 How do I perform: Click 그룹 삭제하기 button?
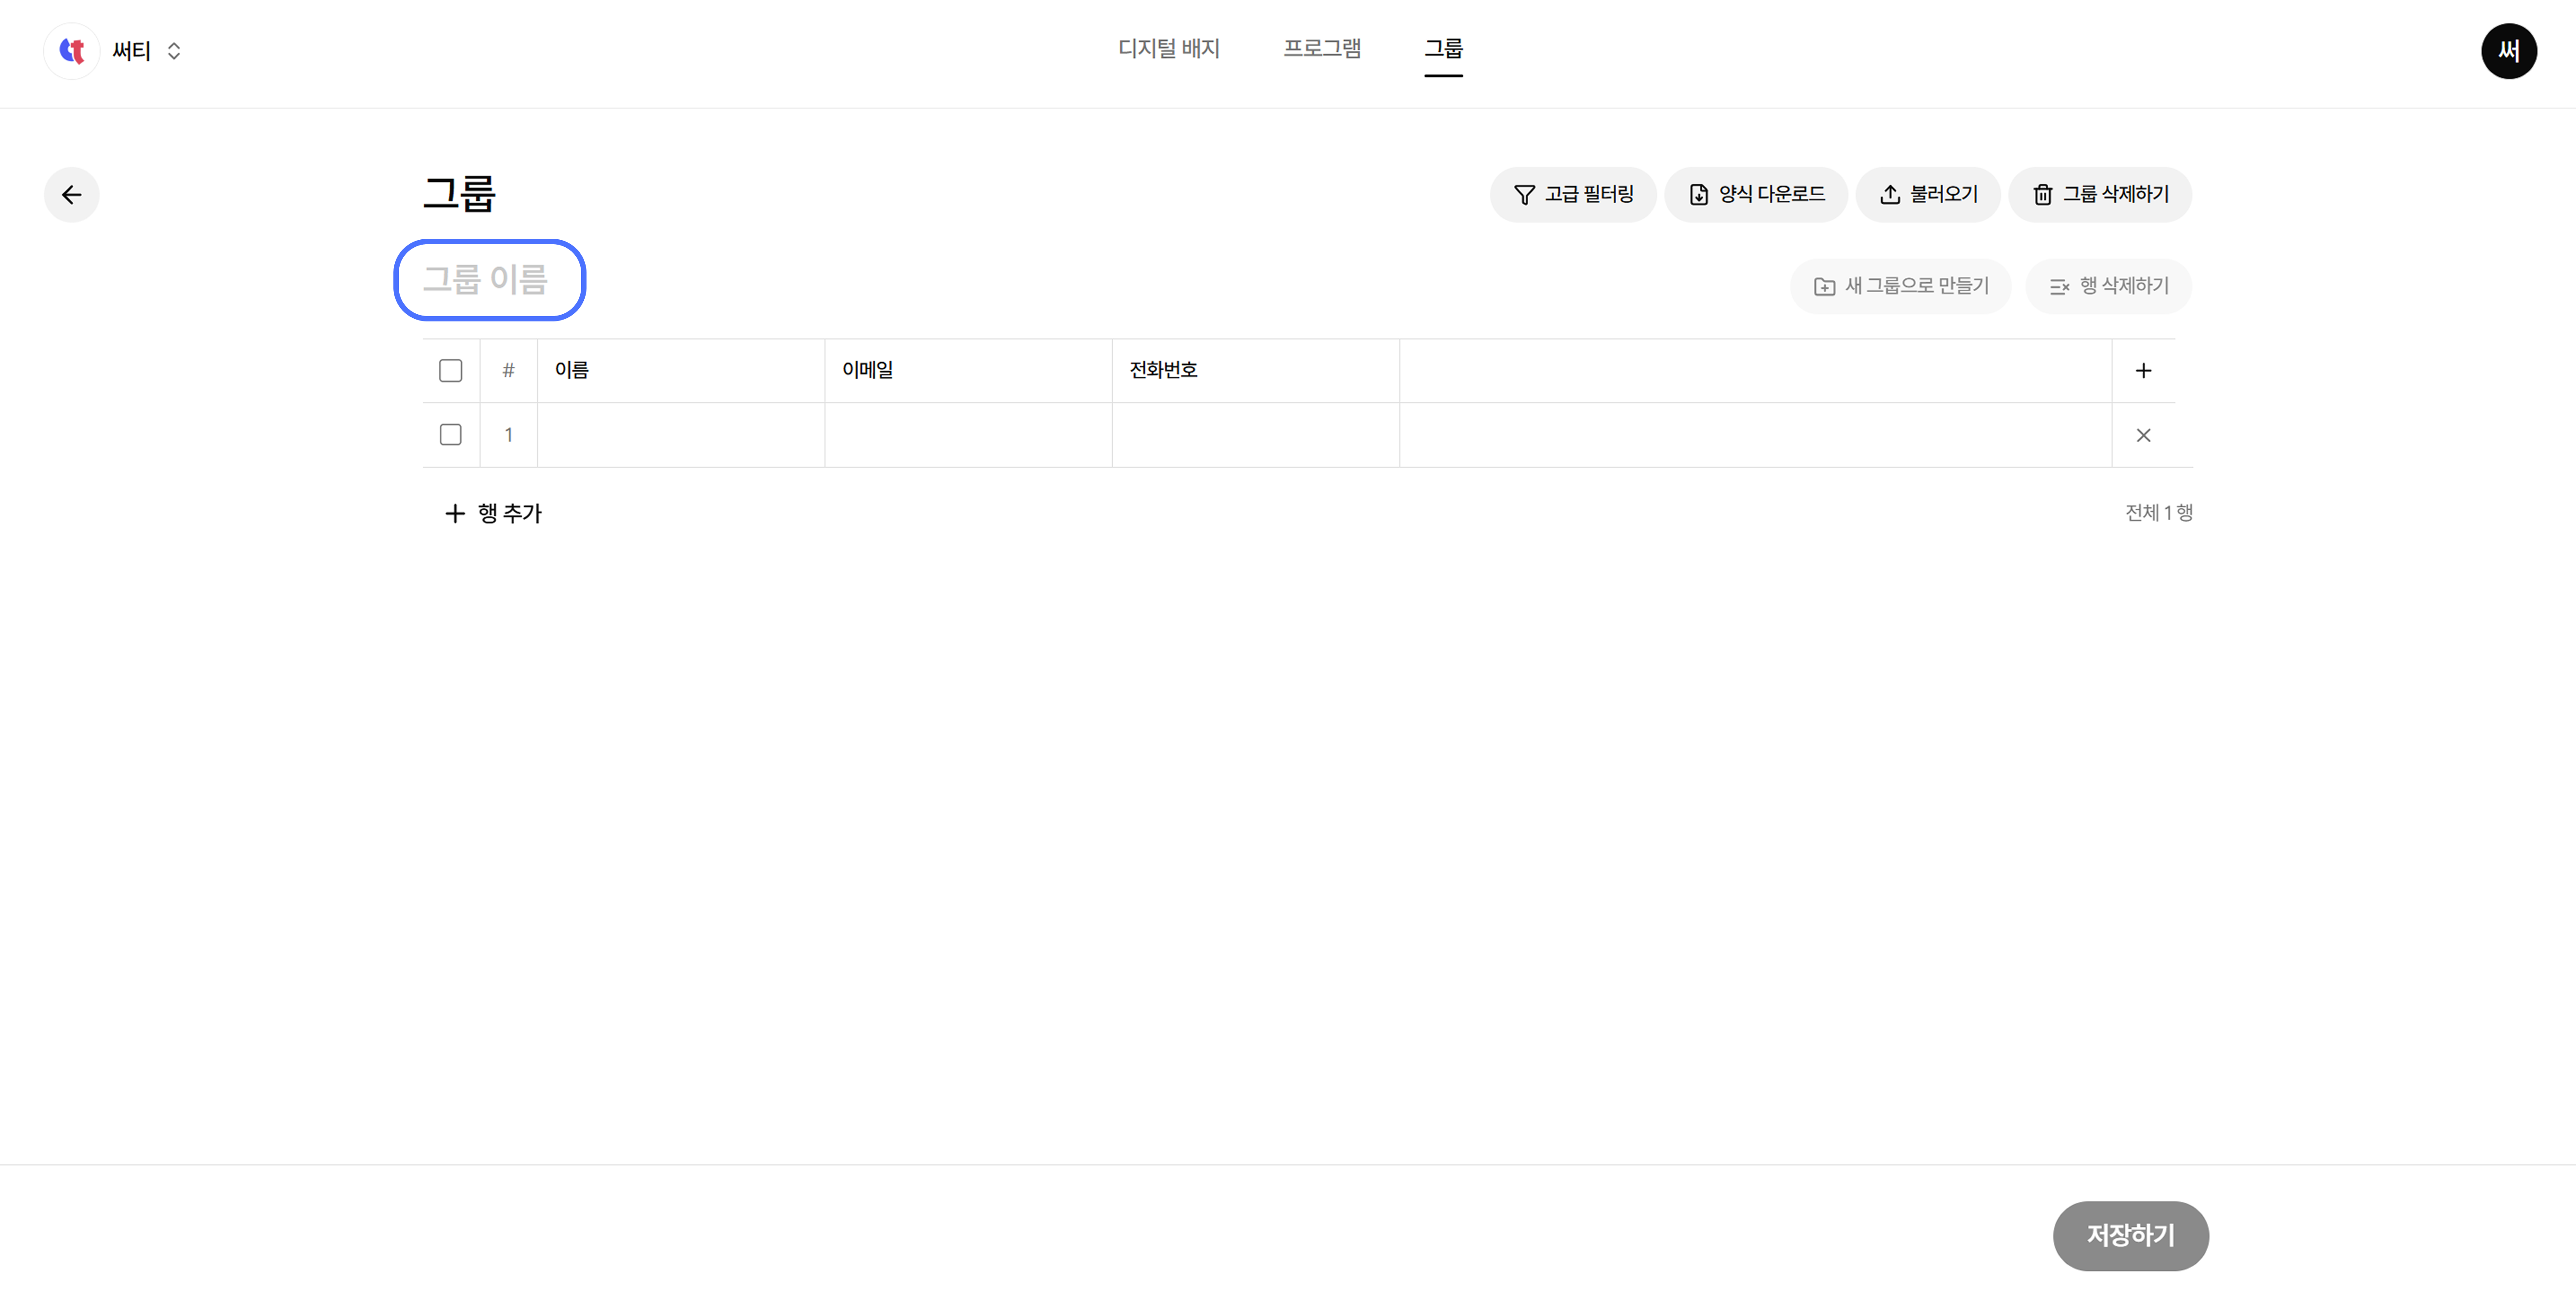tap(2100, 195)
